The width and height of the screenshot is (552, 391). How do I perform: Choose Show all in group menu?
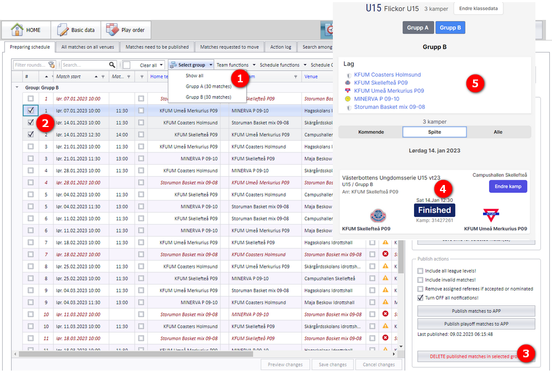pyautogui.click(x=194, y=76)
